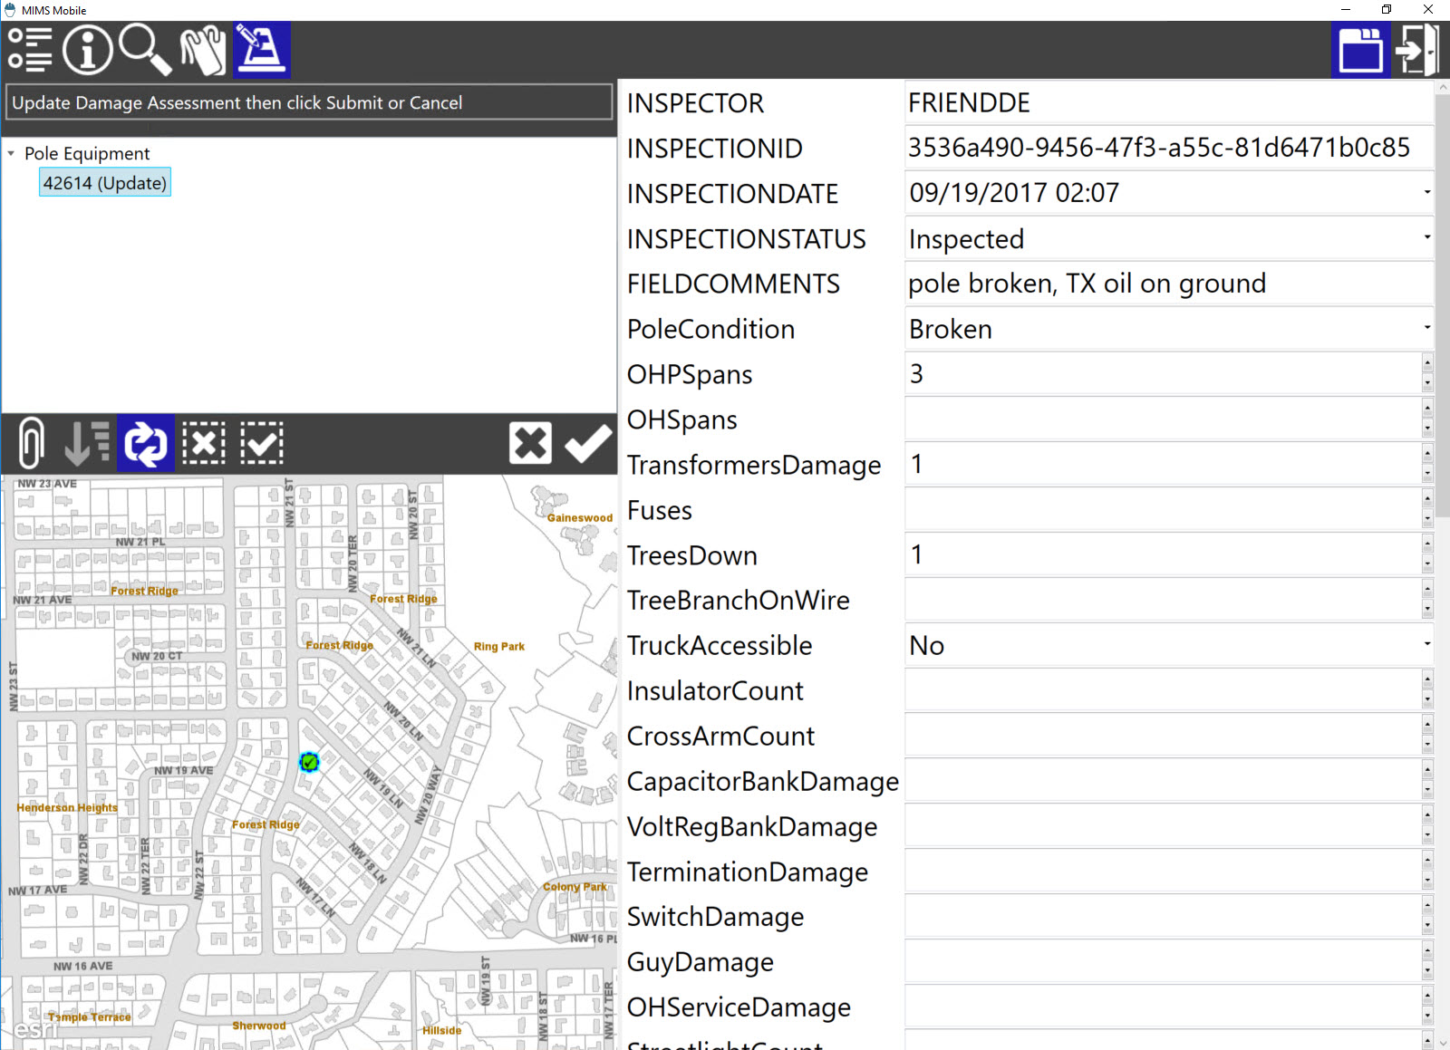Viewport: 1450px width, 1050px height.
Task: Open the TruckAccessible dropdown
Action: pyautogui.click(x=1426, y=645)
